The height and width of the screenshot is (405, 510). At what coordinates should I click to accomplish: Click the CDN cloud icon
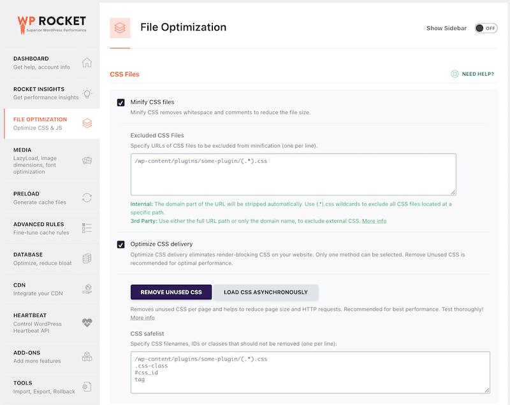[87, 290]
